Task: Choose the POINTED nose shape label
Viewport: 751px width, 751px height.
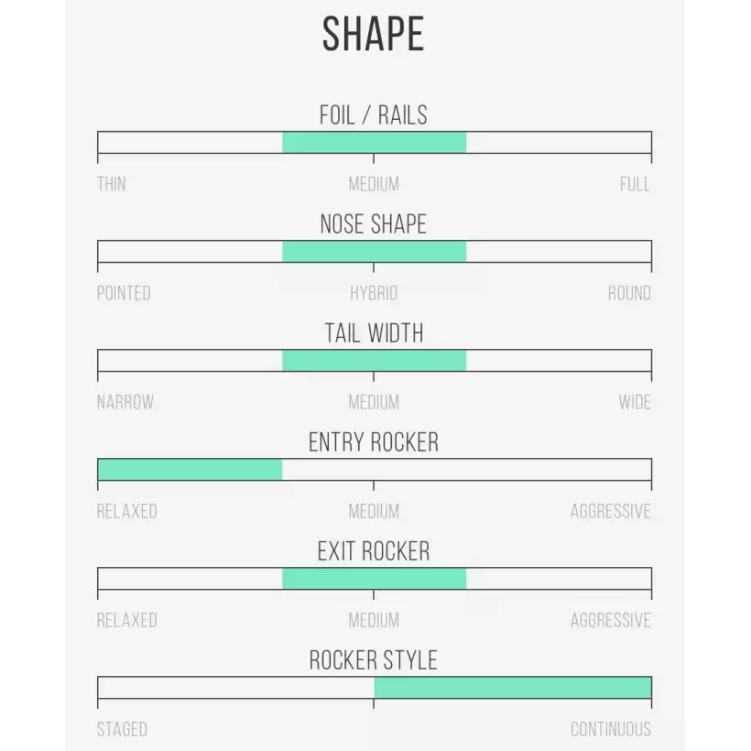Action: (x=124, y=293)
